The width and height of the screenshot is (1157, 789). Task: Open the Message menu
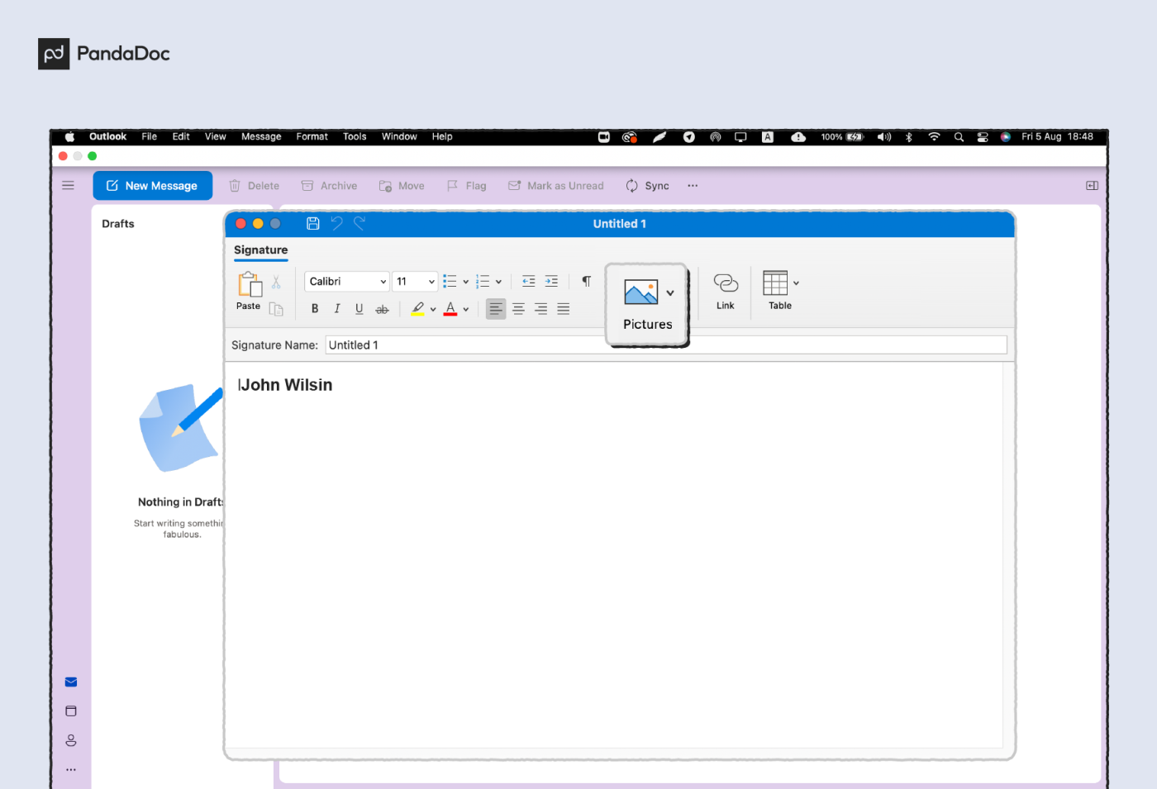[261, 137]
